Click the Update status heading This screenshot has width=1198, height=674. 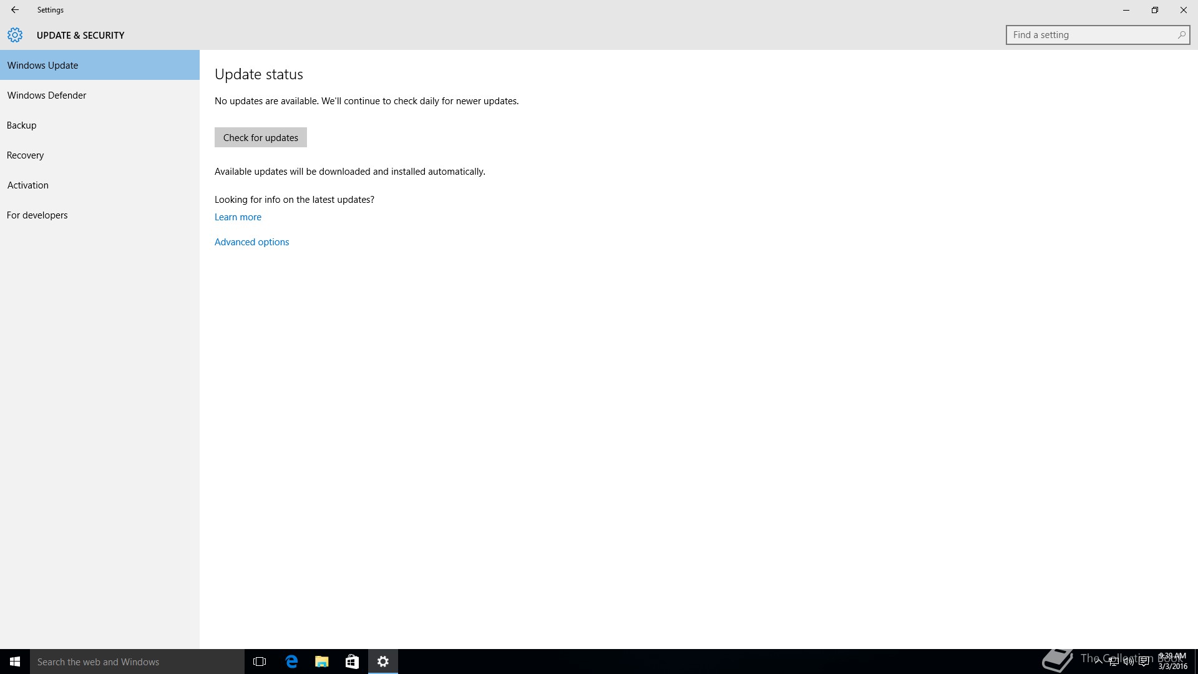[259, 74]
